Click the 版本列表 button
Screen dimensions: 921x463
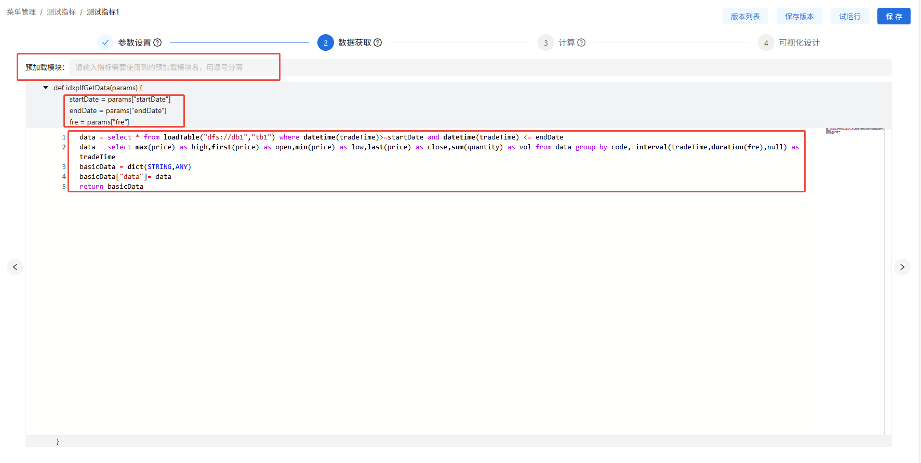(x=745, y=16)
